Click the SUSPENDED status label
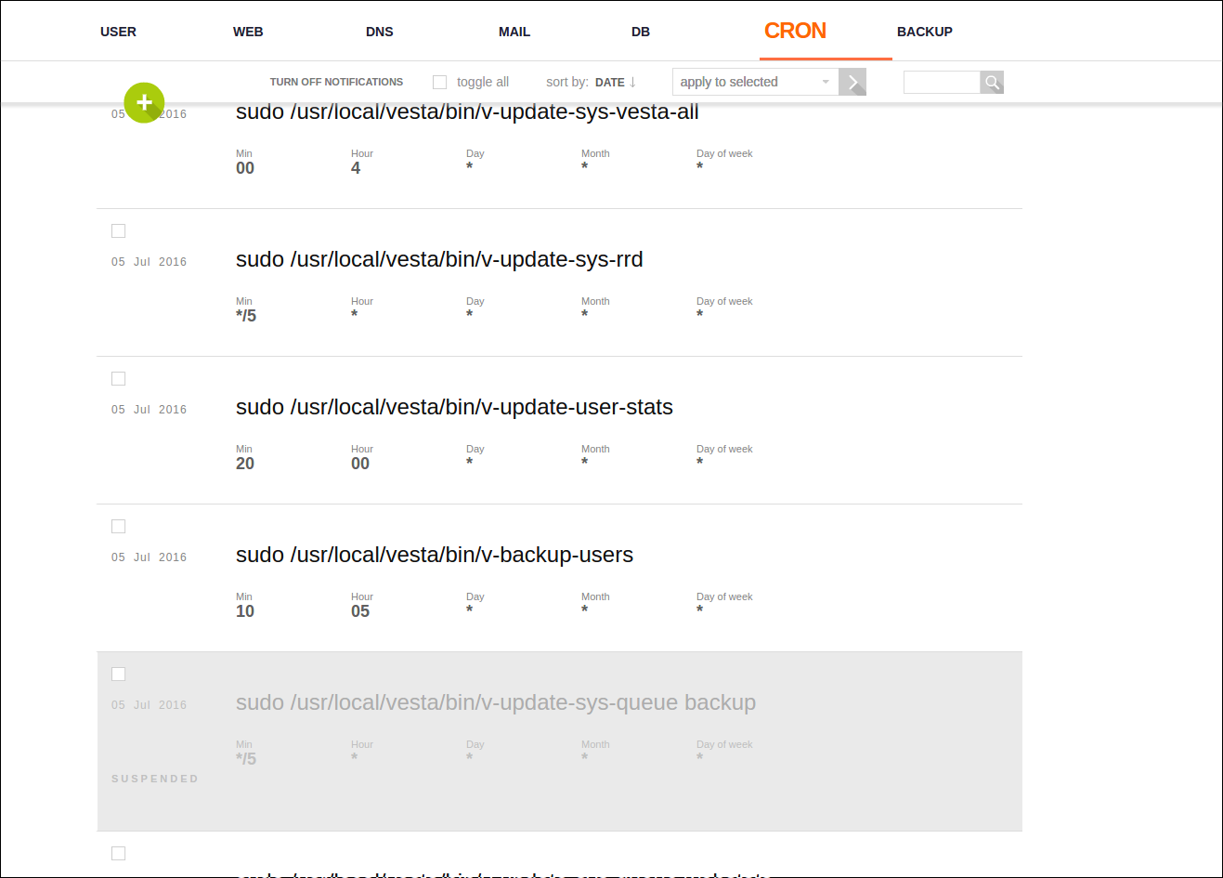Image resolution: width=1223 pixels, height=878 pixels. click(155, 779)
